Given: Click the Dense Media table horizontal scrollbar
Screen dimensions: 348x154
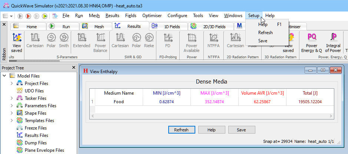Looking at the screenshot, I should tap(212, 116).
